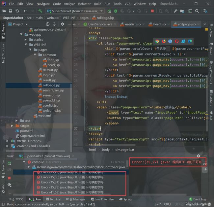
Task: Click the Save All toolbar icon
Action: 11,11
